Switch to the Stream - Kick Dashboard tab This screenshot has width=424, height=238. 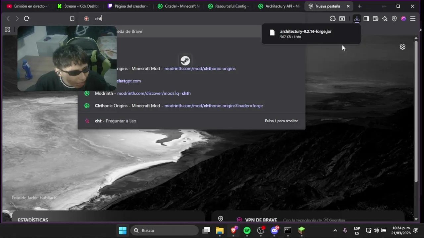[x=78, y=6]
